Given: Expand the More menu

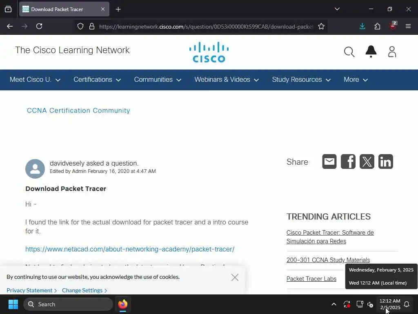Looking at the screenshot, I should point(356,80).
